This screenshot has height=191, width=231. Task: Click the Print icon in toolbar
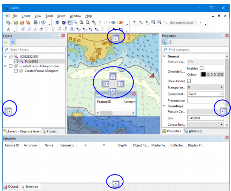coord(35,23)
